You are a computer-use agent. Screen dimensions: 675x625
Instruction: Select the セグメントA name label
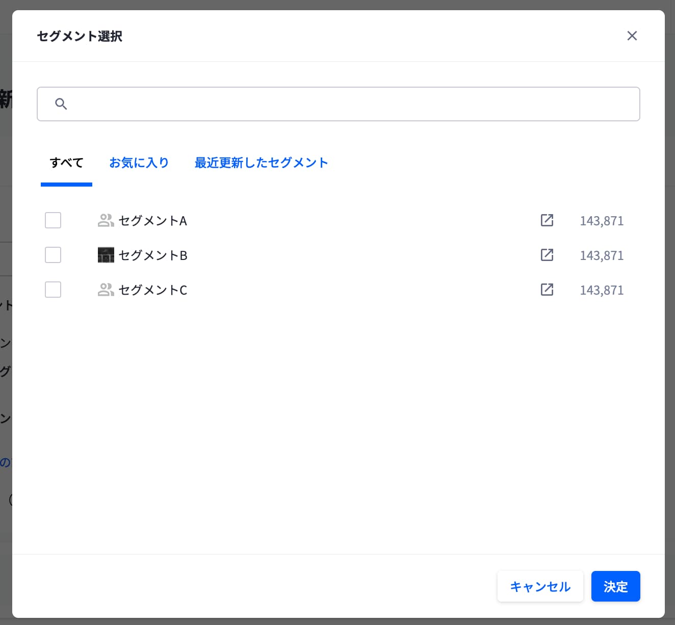[x=153, y=221]
